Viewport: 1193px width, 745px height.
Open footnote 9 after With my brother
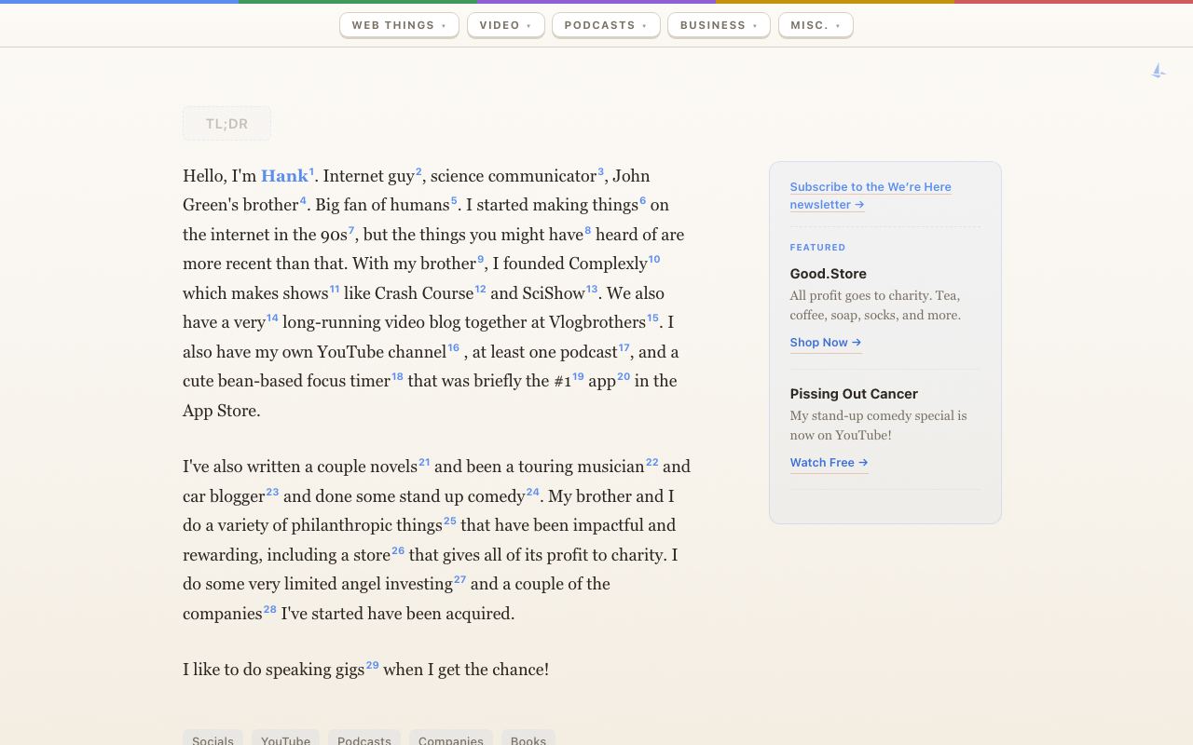coord(481,259)
